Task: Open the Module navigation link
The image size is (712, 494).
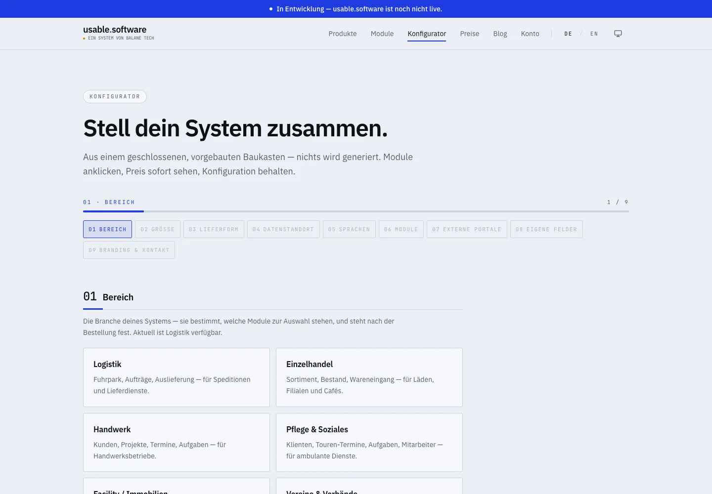Action: (382, 34)
